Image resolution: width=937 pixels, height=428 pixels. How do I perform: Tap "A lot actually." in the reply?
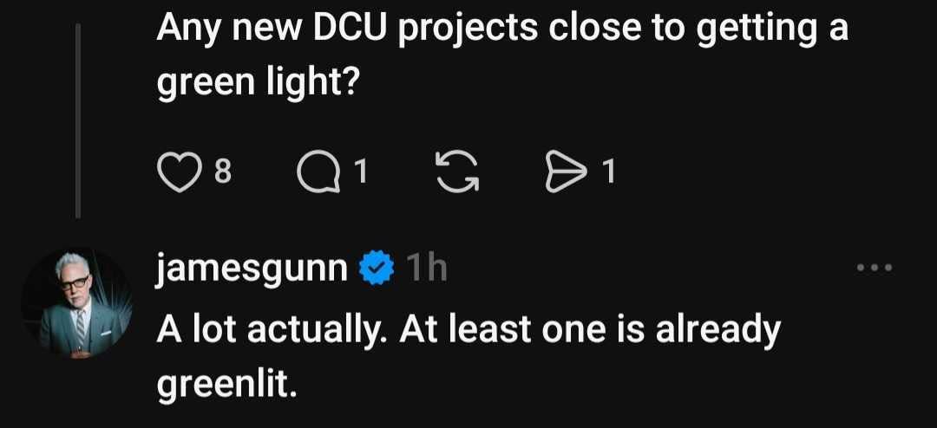coord(273,329)
